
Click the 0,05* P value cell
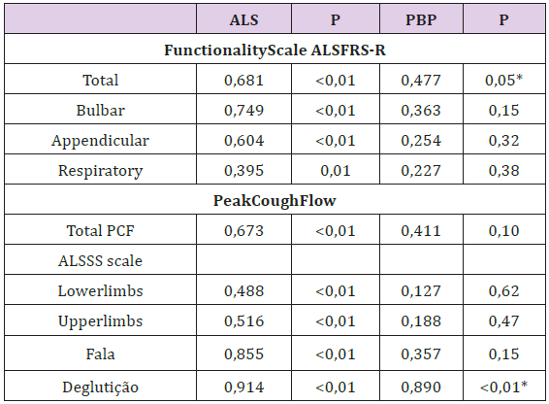(503, 80)
